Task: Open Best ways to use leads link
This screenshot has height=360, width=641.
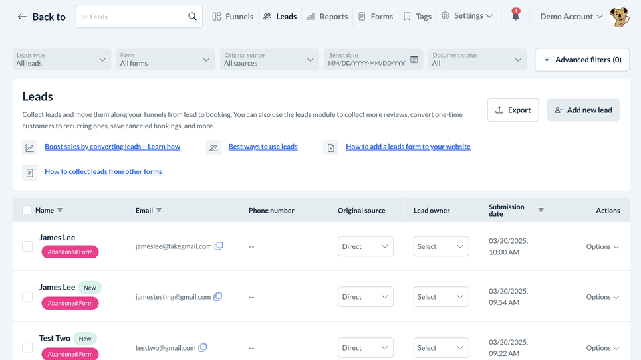Action: (263, 147)
